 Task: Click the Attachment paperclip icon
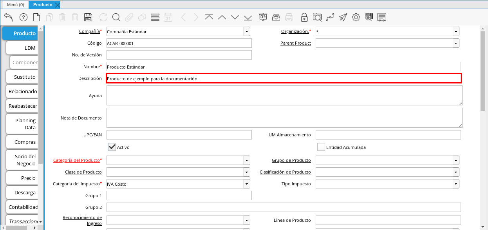point(129,17)
